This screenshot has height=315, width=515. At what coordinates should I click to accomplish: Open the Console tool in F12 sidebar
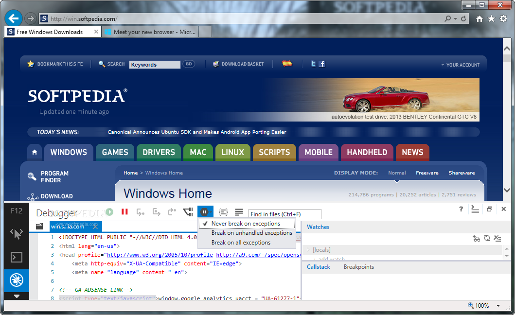pyautogui.click(x=17, y=257)
